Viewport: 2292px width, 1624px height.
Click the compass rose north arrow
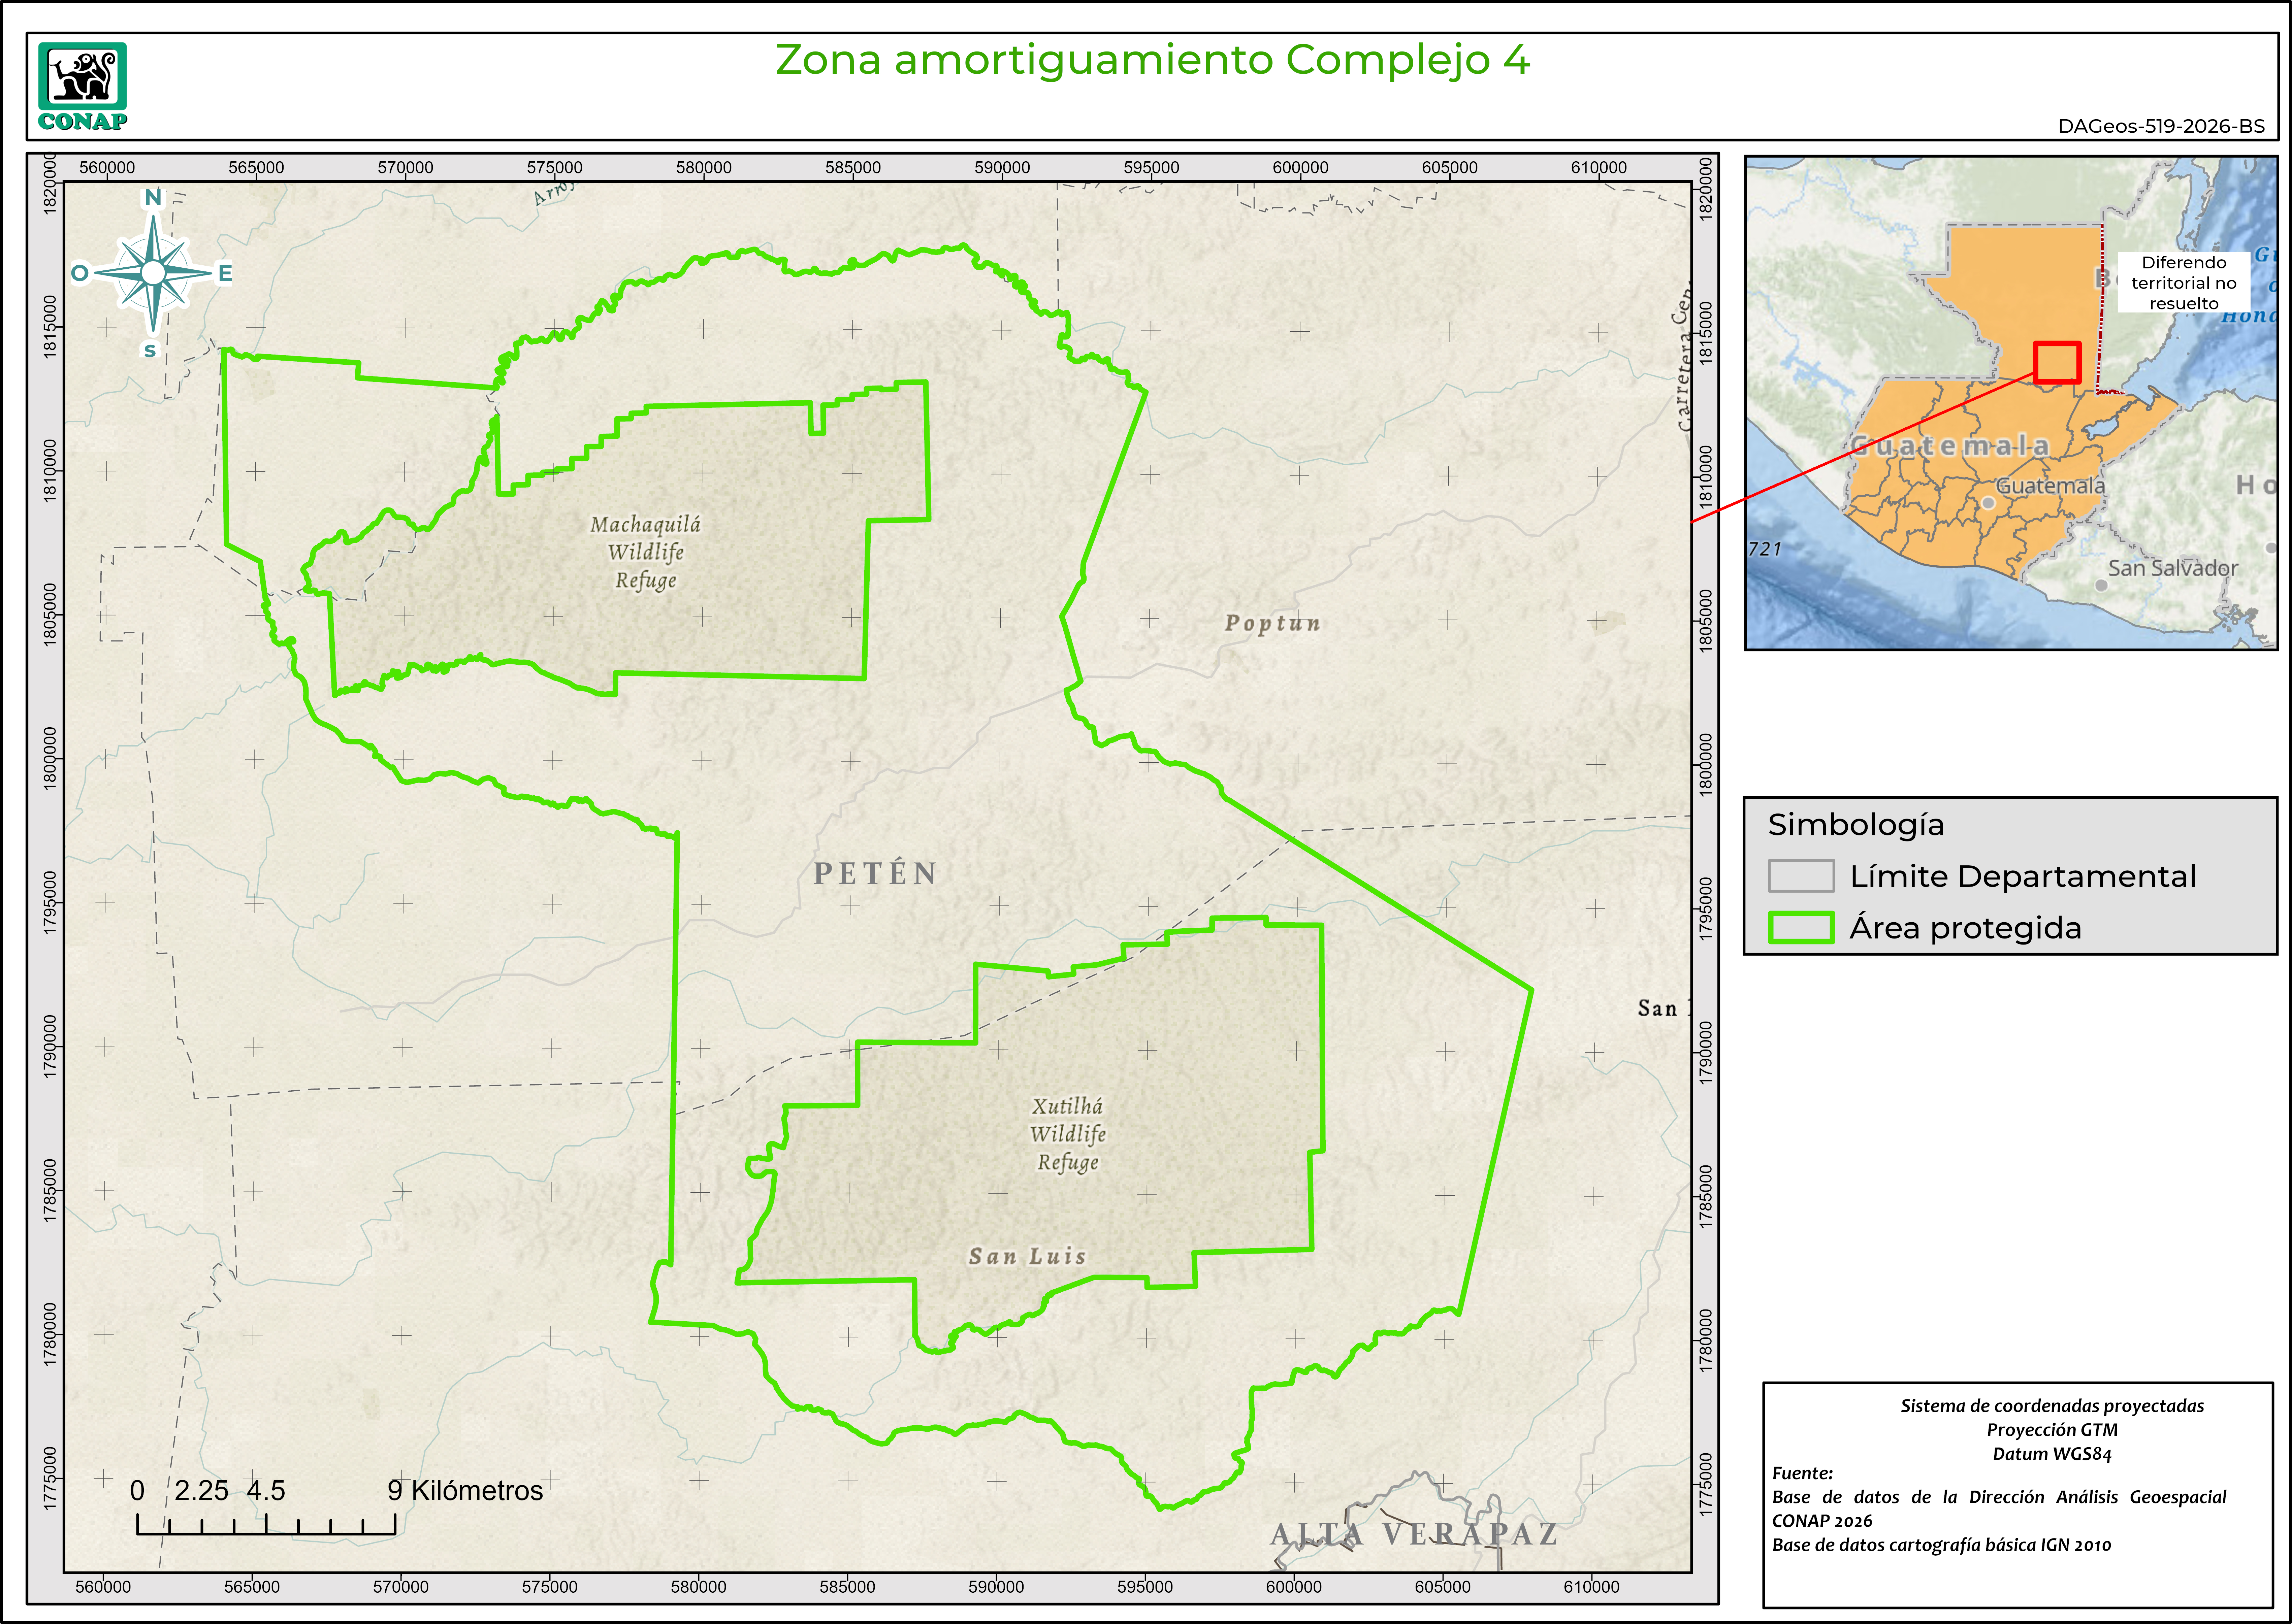(153, 272)
